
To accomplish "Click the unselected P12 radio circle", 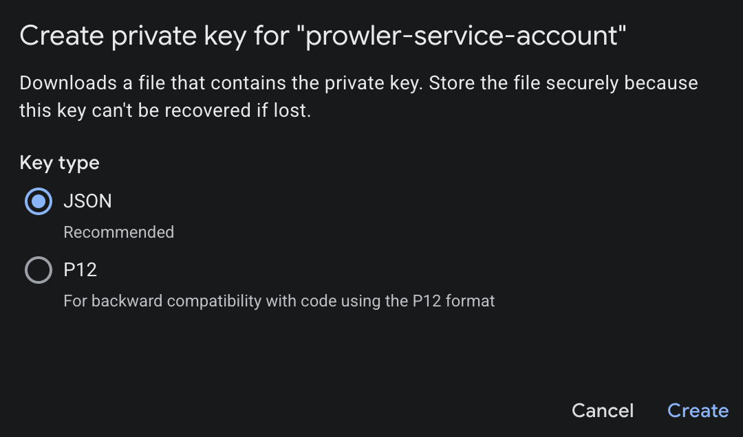I will [x=38, y=270].
